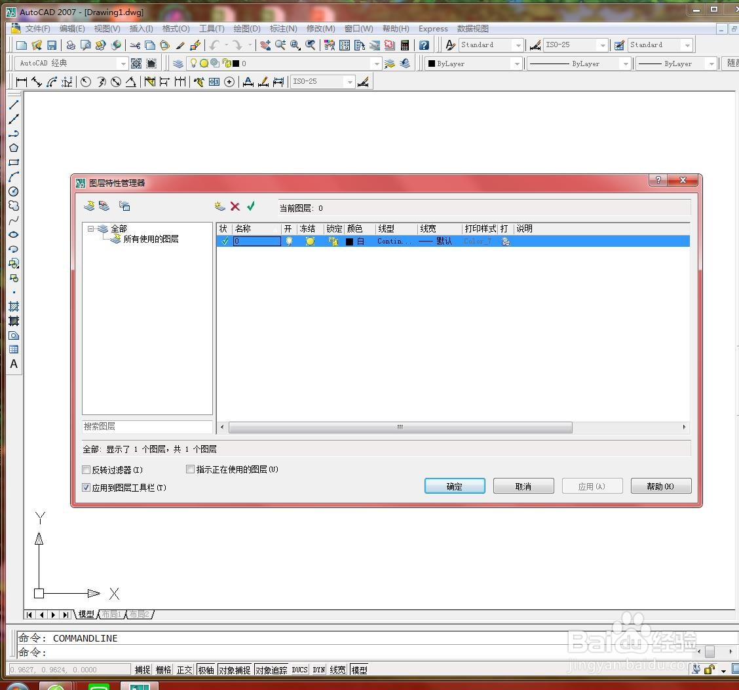Click the Save icon in the standard toolbar

click(x=52, y=45)
